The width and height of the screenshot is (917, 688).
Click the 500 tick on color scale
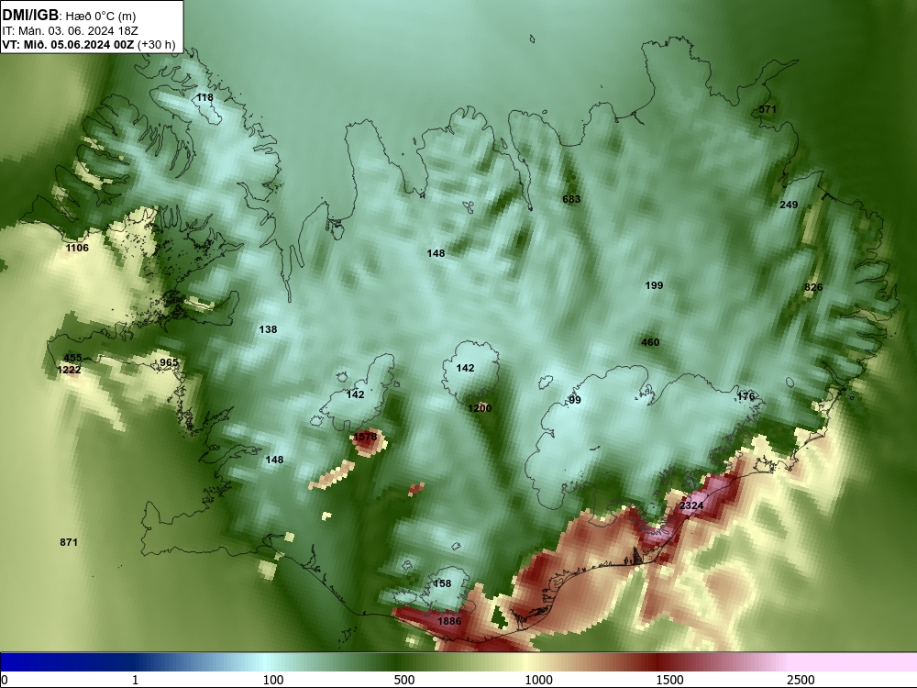tap(404, 680)
